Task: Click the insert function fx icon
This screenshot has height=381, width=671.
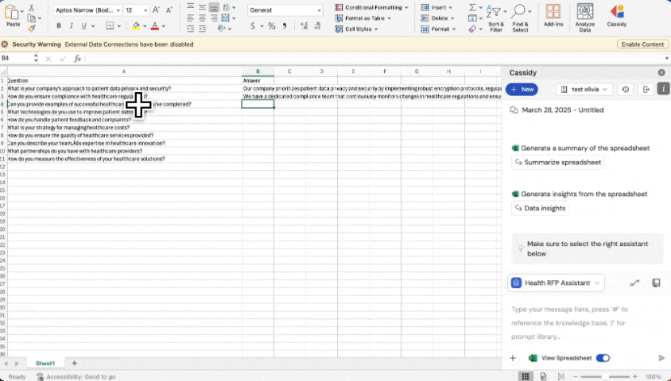Action: [77, 59]
